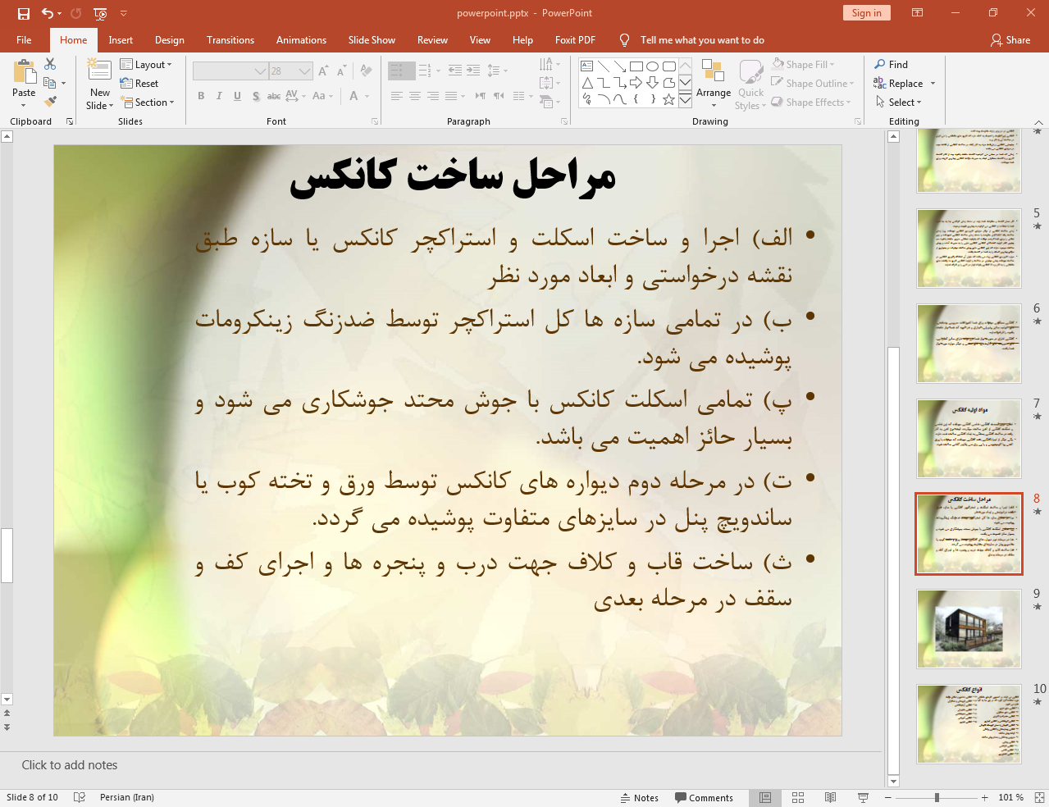The width and height of the screenshot is (1049, 807).
Task: Toggle Text Shadow formatting
Action: [x=256, y=96]
